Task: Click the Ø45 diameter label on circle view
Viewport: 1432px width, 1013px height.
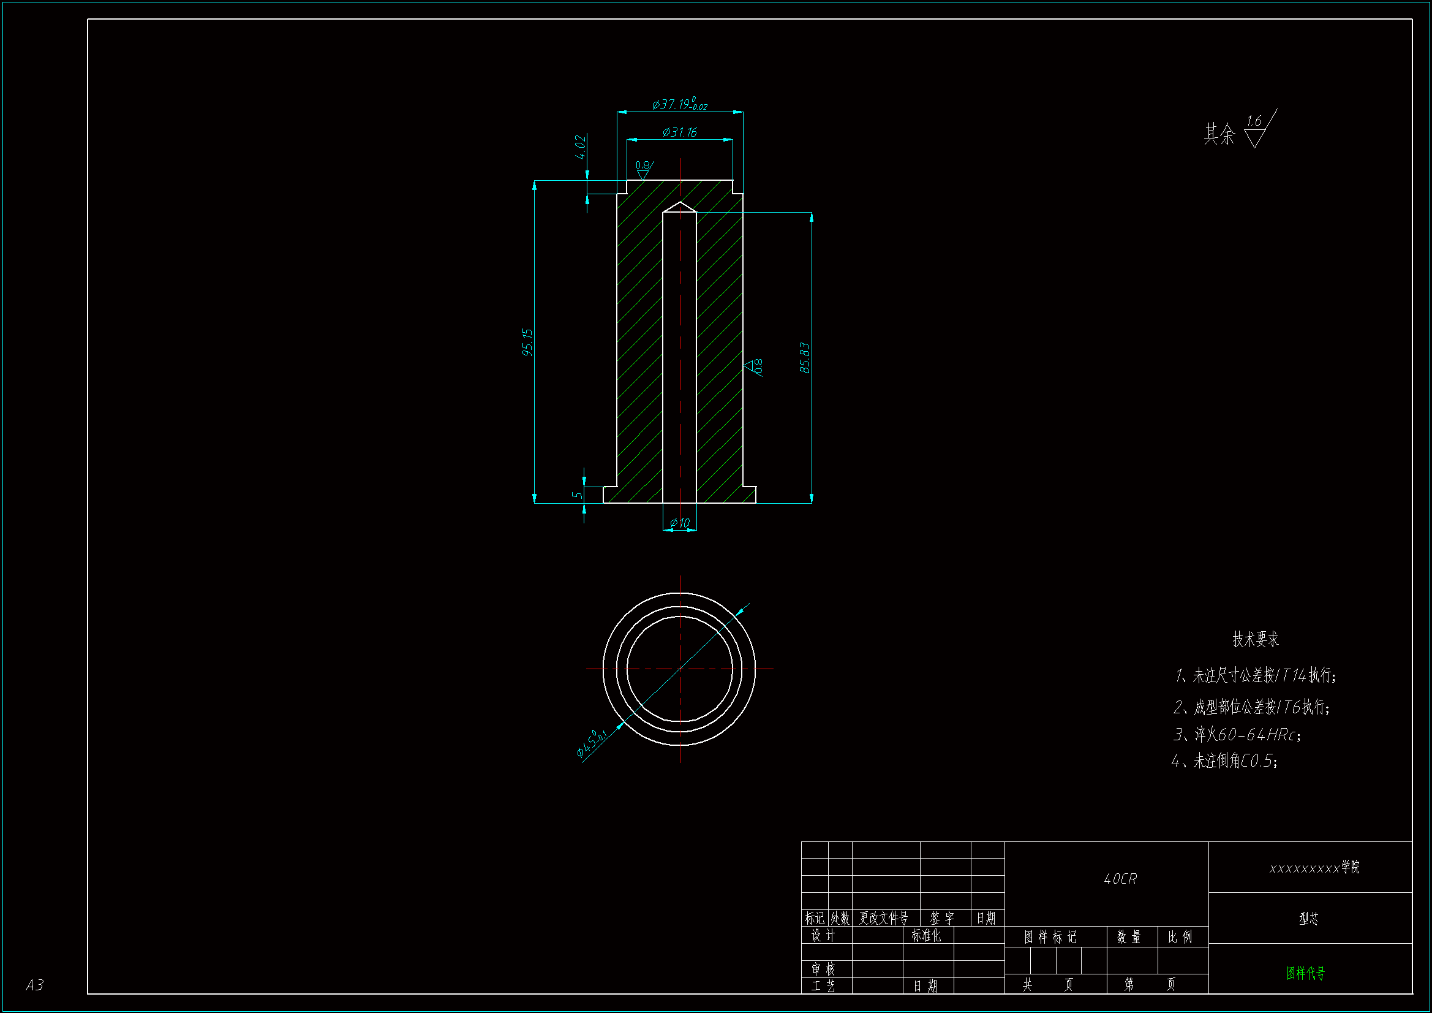Action: [590, 744]
